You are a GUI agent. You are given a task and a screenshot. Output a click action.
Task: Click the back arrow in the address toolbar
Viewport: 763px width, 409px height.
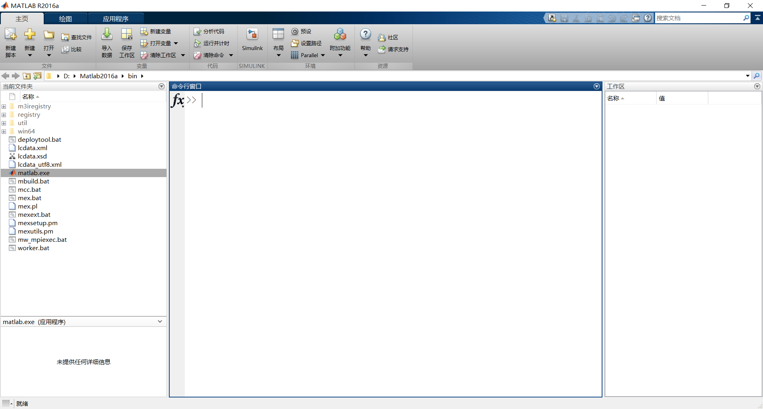[x=6, y=76]
